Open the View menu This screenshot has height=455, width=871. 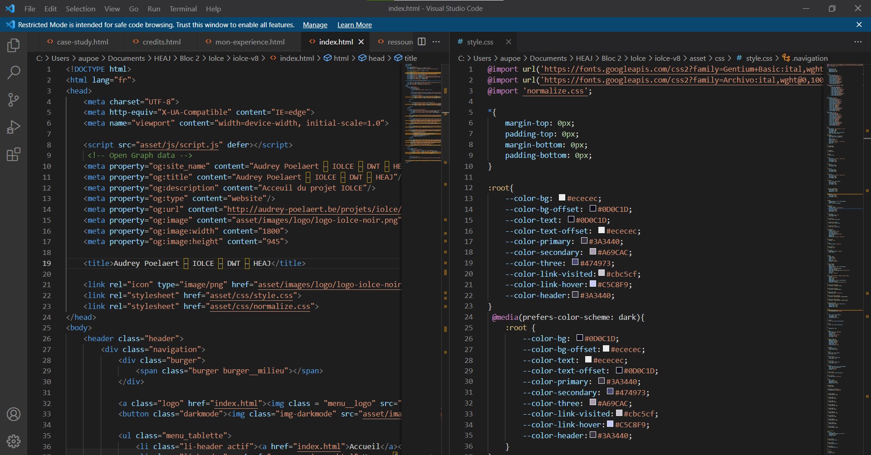coord(112,9)
